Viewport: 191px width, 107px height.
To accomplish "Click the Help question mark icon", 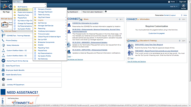I will click(x=182, y=15).
